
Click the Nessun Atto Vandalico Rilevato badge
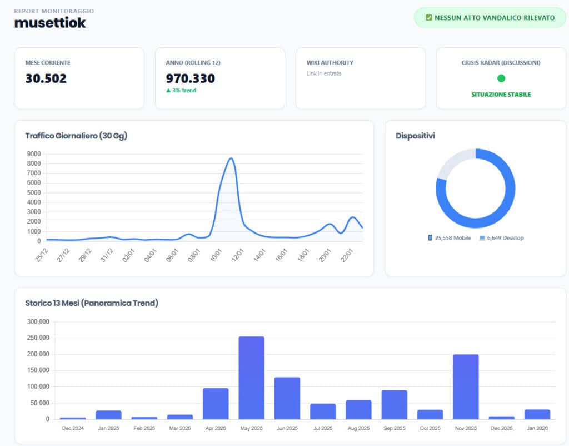pyautogui.click(x=490, y=18)
